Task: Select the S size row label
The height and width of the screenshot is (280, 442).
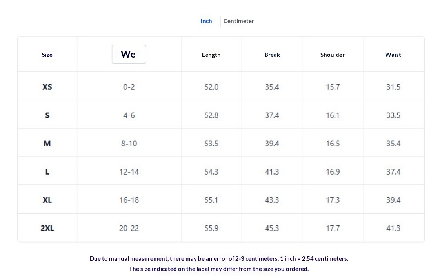Action: click(x=47, y=115)
